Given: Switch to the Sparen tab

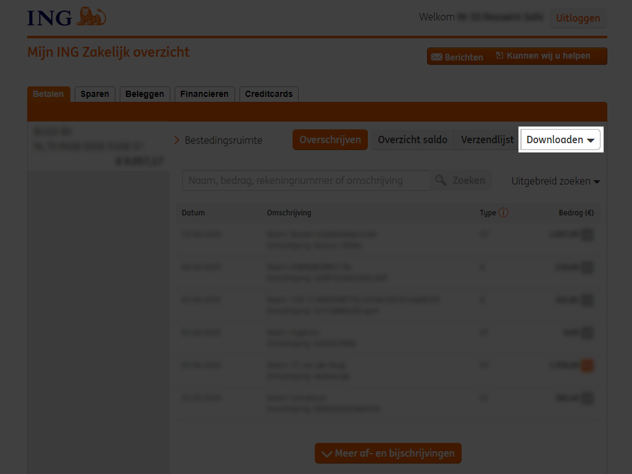Looking at the screenshot, I should point(94,94).
